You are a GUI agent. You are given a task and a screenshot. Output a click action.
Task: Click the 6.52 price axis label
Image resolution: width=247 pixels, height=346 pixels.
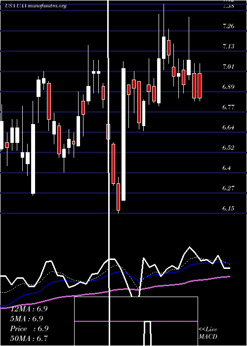(228, 148)
